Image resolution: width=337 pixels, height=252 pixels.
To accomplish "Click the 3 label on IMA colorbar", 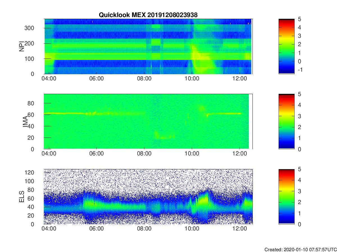I will pos(300,116).
